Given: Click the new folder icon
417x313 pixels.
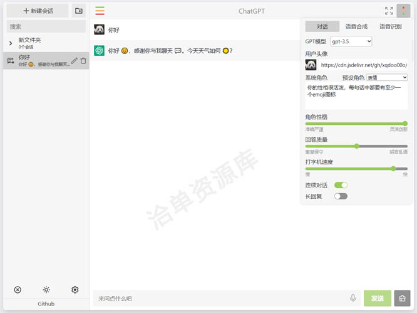Looking at the screenshot, I should coord(79,11).
